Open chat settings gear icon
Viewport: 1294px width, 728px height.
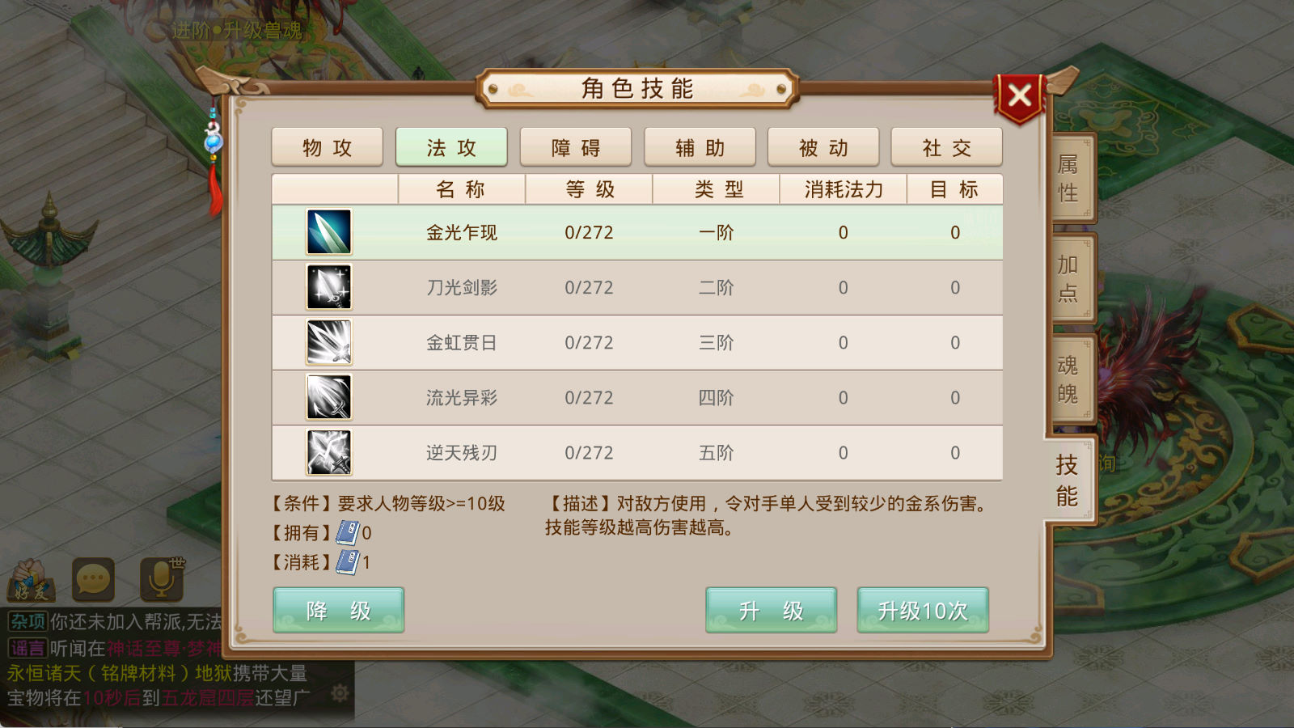340,693
